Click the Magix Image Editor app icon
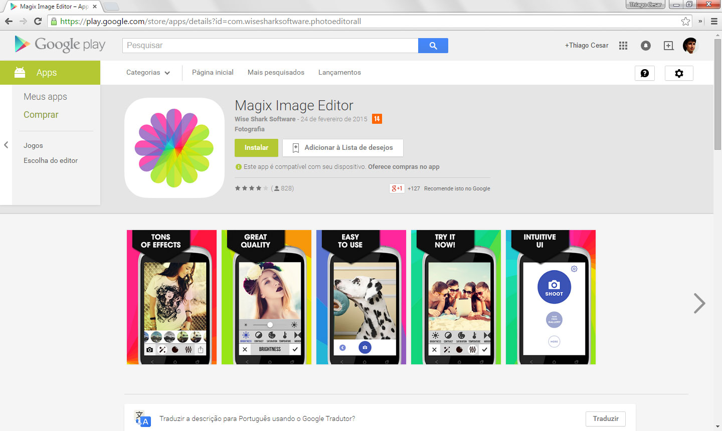Image resolution: width=722 pixels, height=431 pixels. (x=174, y=148)
